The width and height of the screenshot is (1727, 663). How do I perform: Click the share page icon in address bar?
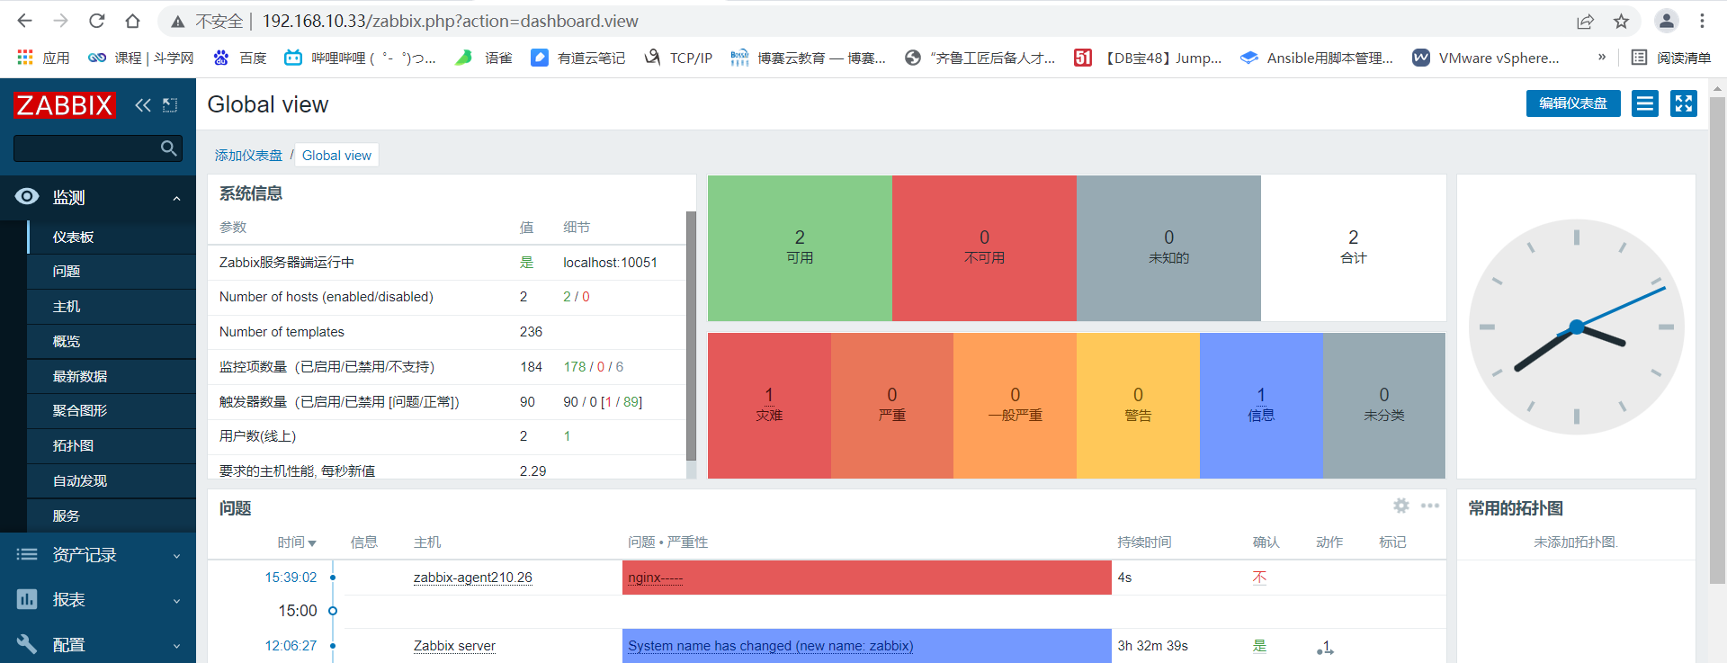[1585, 21]
